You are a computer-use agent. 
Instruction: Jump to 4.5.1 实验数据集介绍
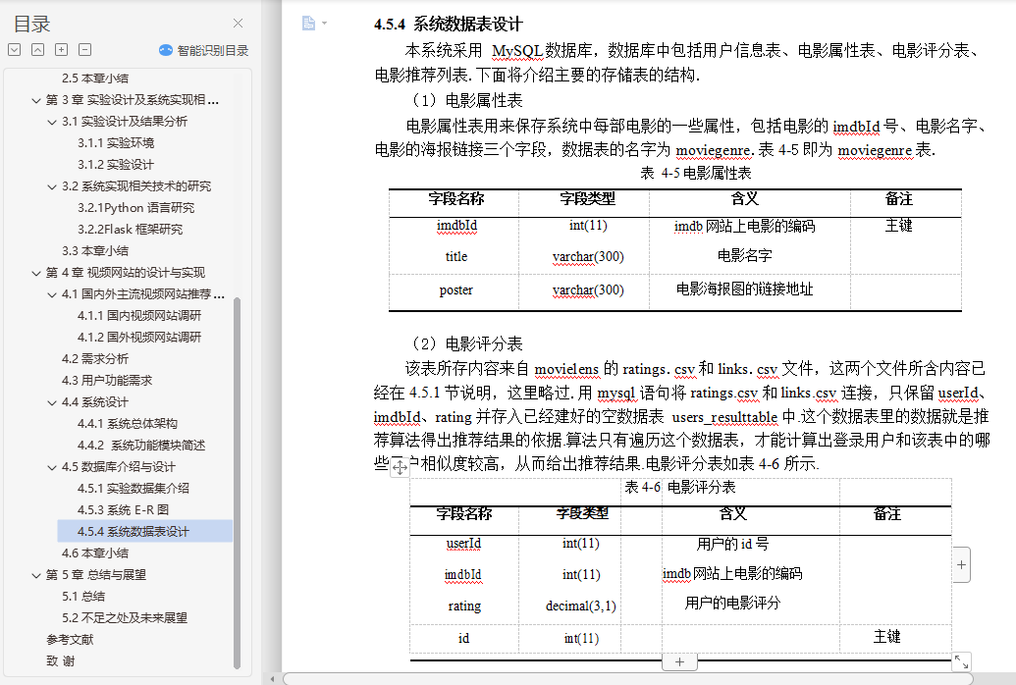click(x=134, y=489)
